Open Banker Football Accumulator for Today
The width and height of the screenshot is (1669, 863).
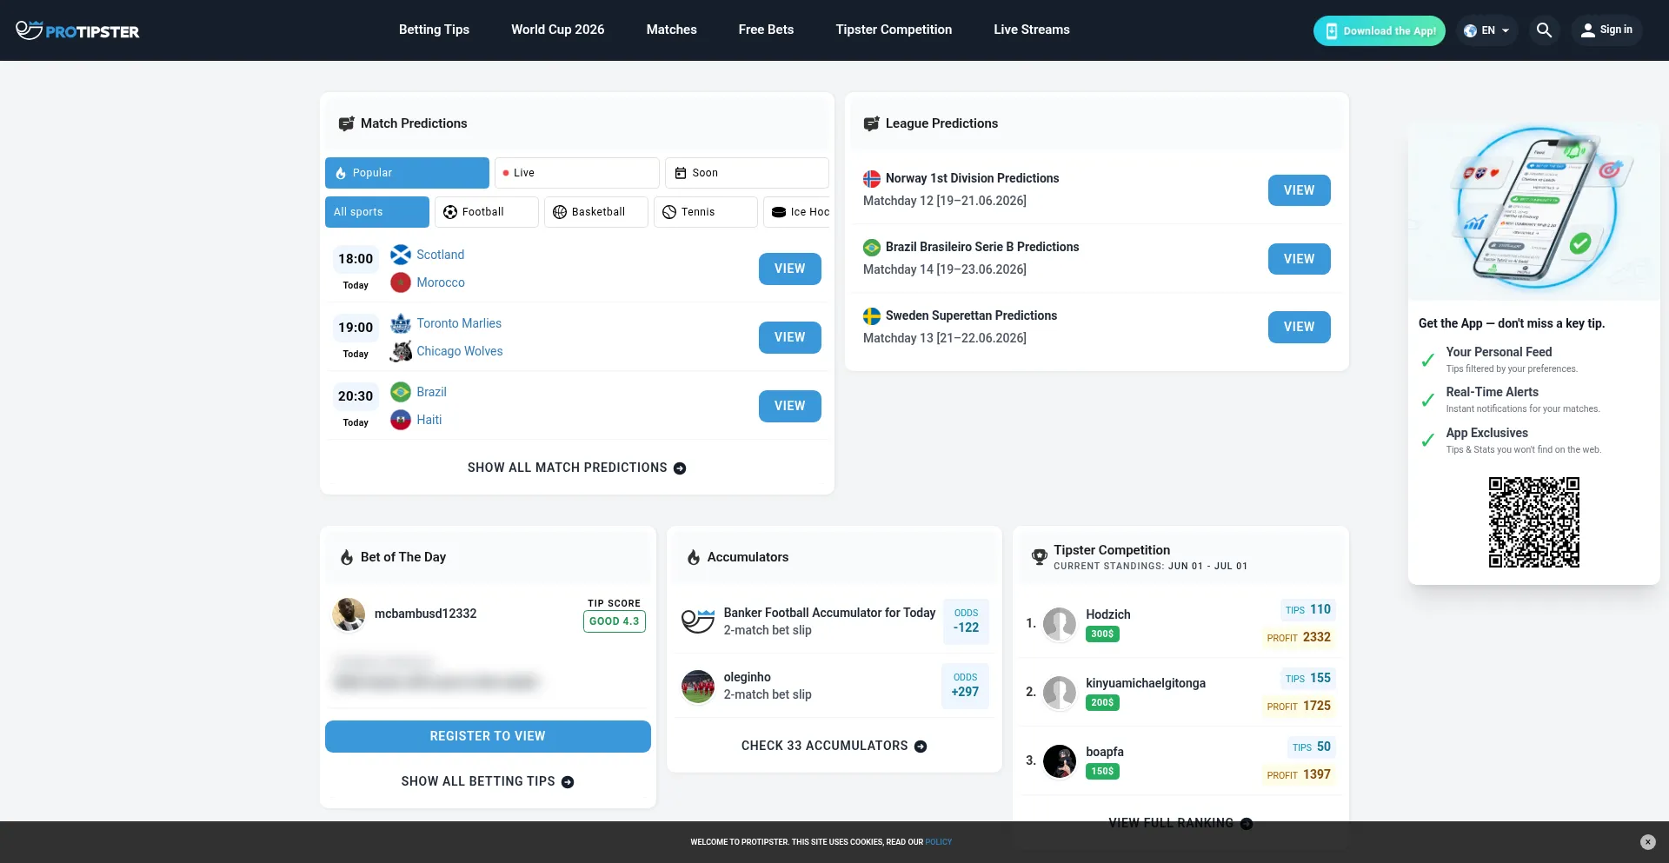point(830,613)
